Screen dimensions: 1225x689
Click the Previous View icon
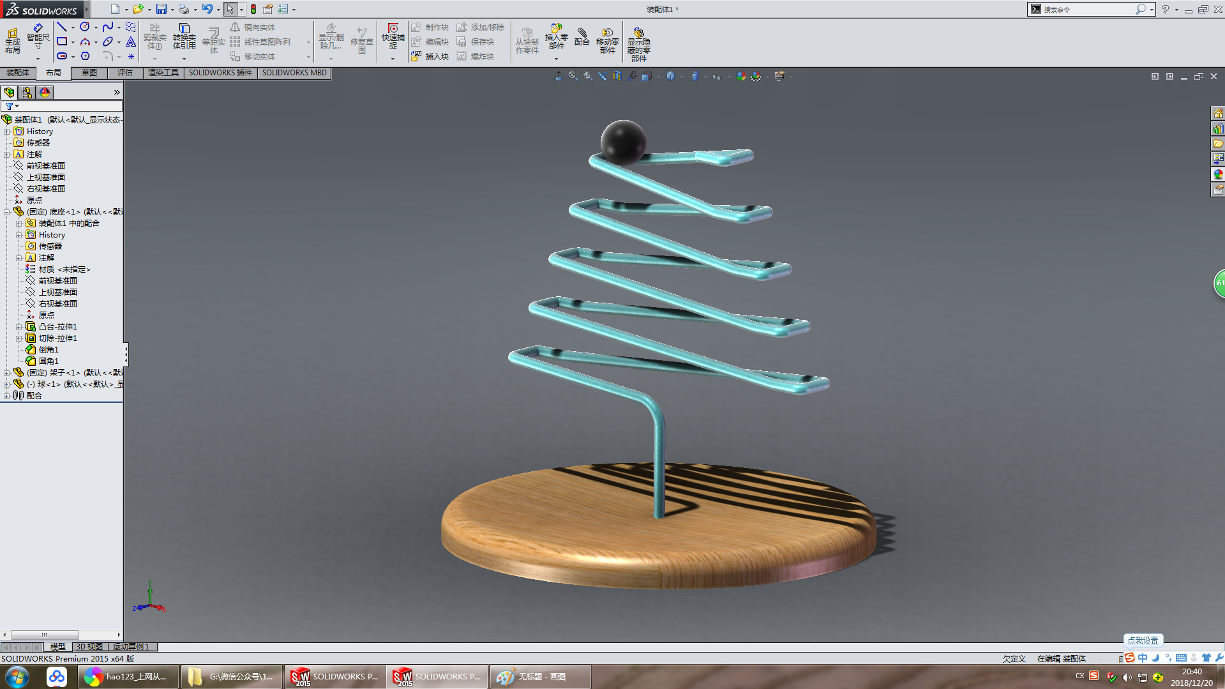click(603, 76)
